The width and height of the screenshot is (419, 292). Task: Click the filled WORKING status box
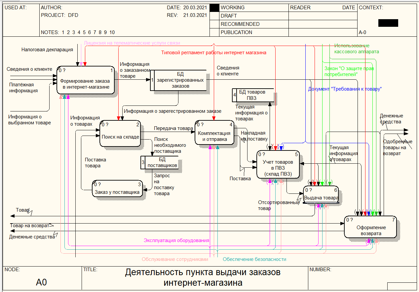click(x=214, y=8)
